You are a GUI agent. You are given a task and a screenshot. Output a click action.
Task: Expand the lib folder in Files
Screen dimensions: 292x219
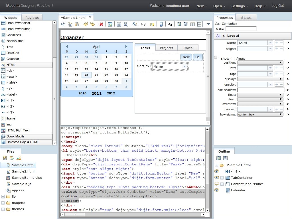[x=3, y=197]
